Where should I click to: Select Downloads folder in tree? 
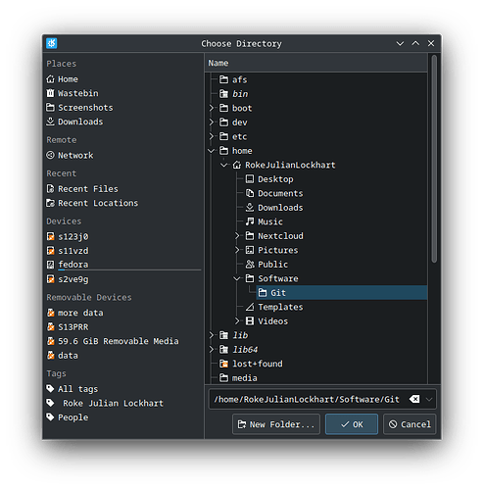tap(274, 208)
